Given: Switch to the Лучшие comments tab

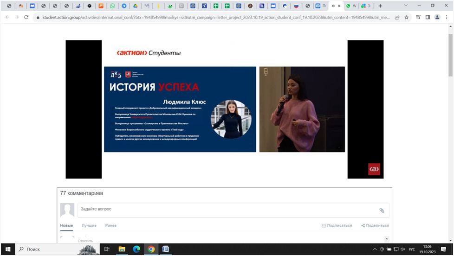Looking at the screenshot, I should click(x=89, y=225).
